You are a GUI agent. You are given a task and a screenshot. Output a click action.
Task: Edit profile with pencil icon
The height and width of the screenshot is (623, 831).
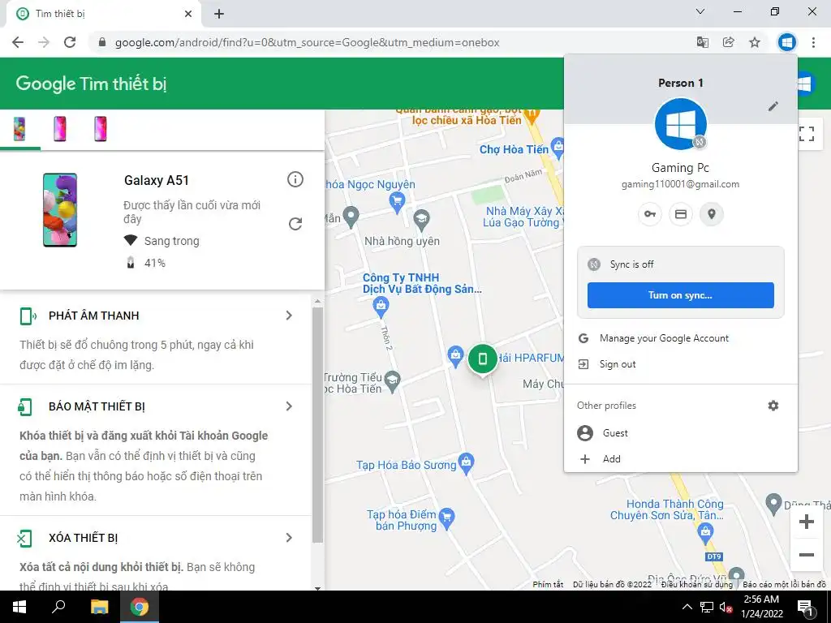[773, 106]
